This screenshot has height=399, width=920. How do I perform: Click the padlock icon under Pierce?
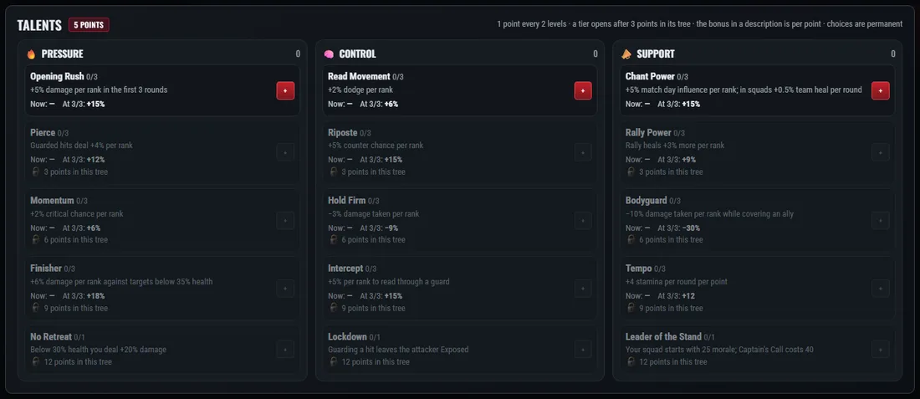coord(35,171)
